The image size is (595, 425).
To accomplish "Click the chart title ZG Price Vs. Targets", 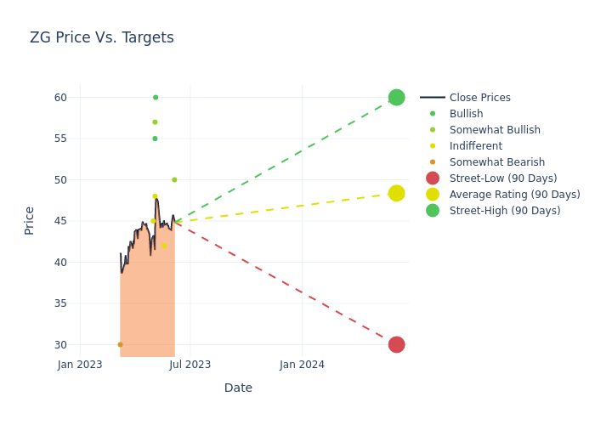I will pos(102,37).
